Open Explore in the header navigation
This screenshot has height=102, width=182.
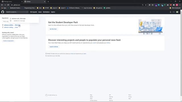point(53,12)
